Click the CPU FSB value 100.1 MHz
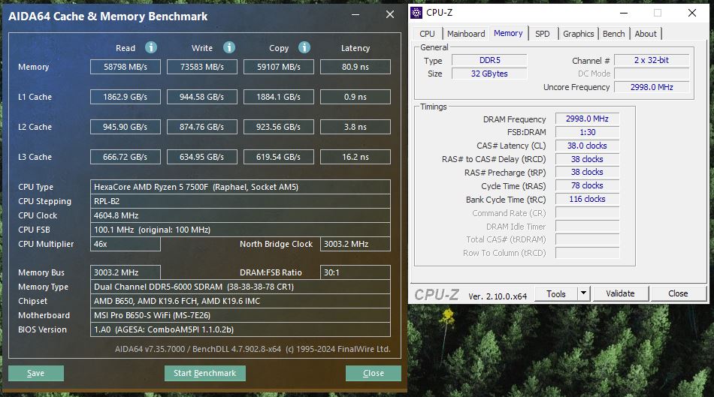This screenshot has width=714, height=397. click(241, 230)
